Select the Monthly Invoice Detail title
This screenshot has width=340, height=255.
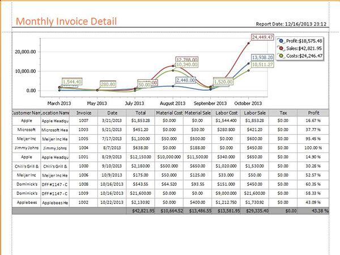click(67, 22)
